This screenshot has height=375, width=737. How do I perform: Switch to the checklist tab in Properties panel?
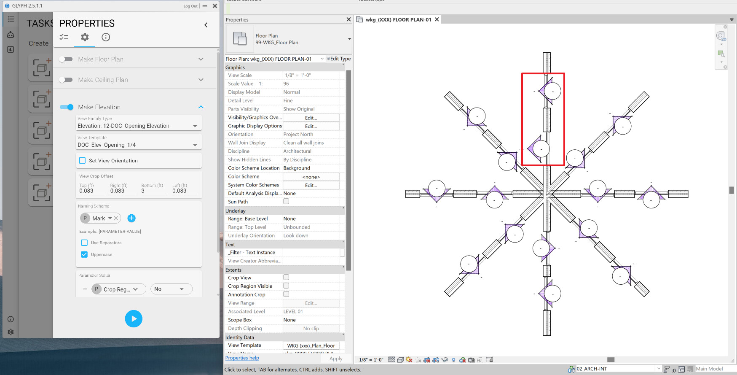coord(64,37)
